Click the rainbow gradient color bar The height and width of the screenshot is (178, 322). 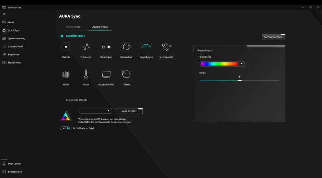tap(219, 64)
